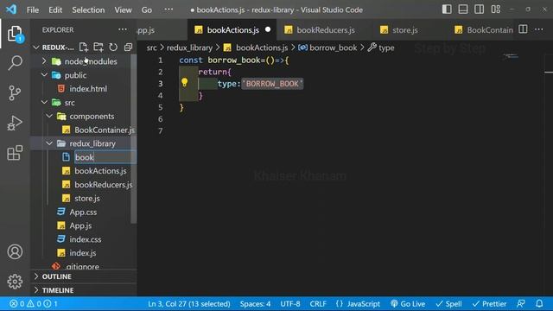Open the Run and Debug view icon
Image resolution: width=553 pixels, height=311 pixels.
click(x=15, y=123)
